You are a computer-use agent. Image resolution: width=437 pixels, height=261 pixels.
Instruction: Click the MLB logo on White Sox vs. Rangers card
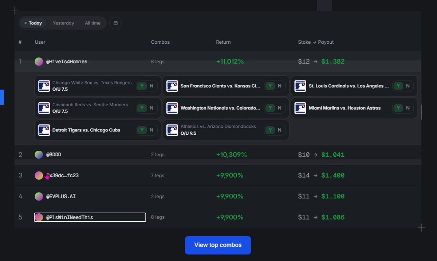[44, 86]
